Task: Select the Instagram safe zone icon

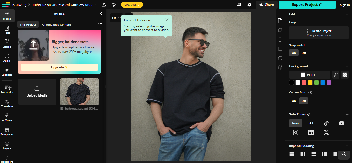Action: pos(296,132)
